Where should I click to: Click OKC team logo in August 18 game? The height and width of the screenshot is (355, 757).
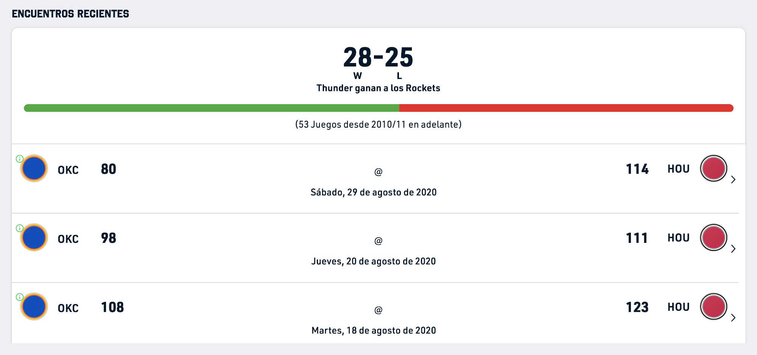pos(34,307)
